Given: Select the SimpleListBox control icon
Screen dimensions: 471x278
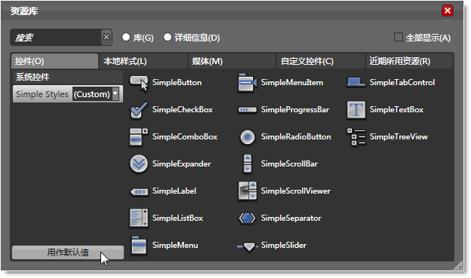Looking at the screenshot, I should [138, 218].
